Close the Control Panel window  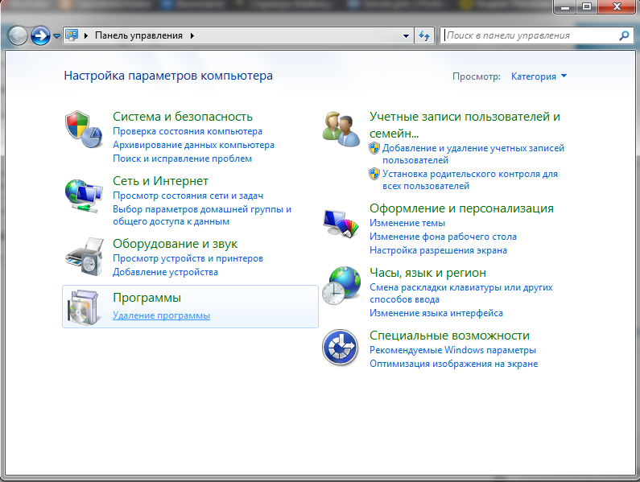pyautogui.click(x=617, y=7)
